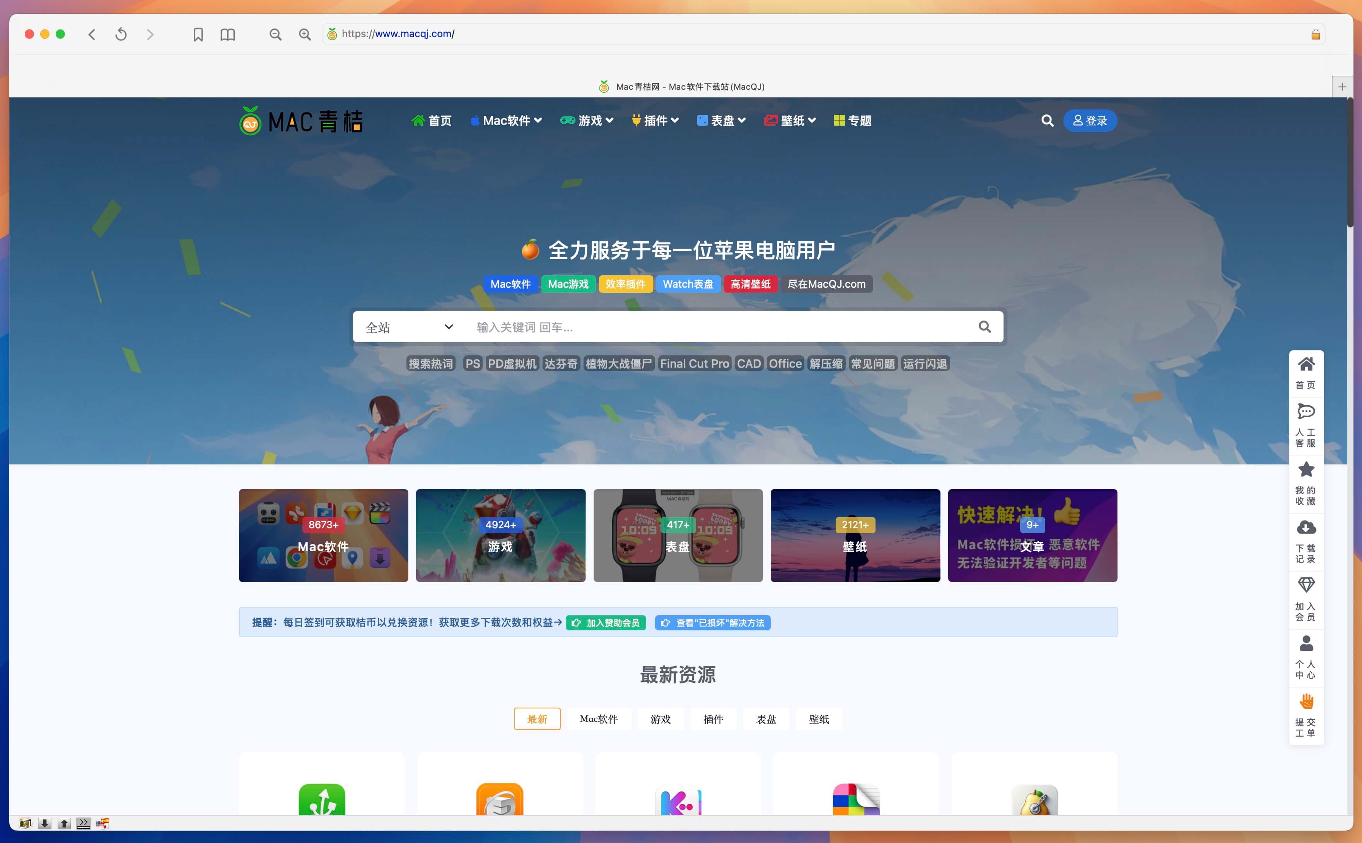Select the 最新 resource tab
This screenshot has width=1362, height=843.
point(537,719)
